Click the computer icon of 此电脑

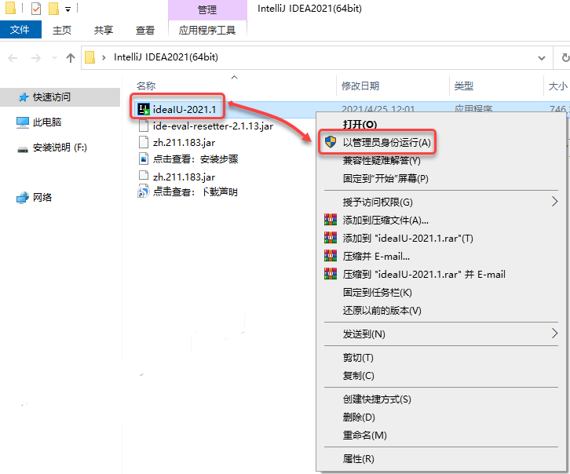23,122
